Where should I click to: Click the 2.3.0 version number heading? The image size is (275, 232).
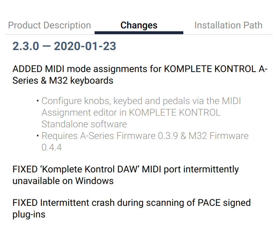pos(25,46)
